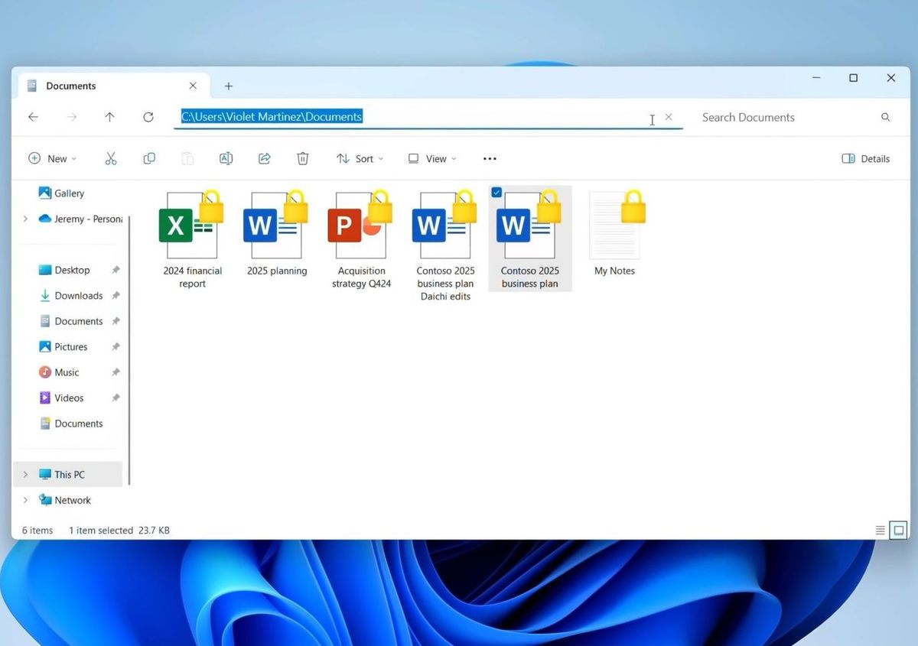Open the Downloads sidebar entry
The image size is (918, 646).
point(79,295)
